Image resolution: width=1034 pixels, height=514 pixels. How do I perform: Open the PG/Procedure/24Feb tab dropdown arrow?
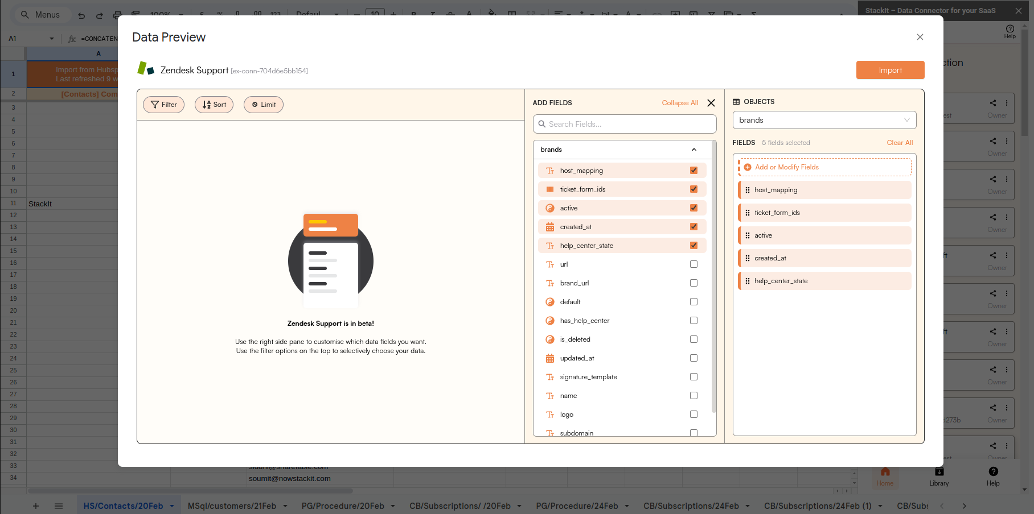point(627,506)
